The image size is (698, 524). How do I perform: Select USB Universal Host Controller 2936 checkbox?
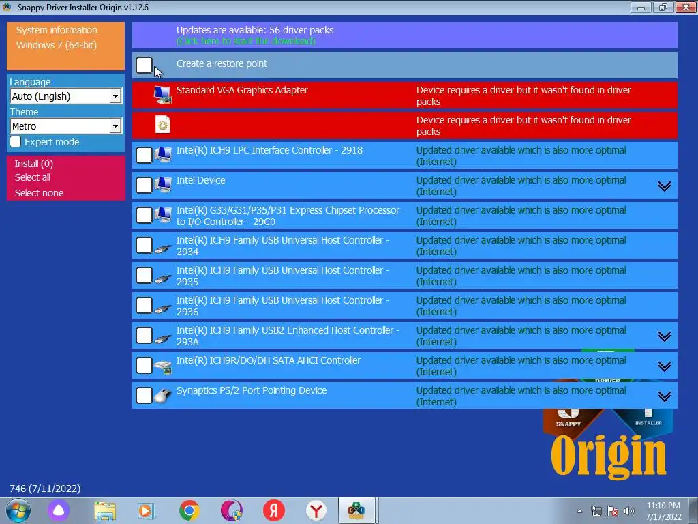tap(145, 305)
